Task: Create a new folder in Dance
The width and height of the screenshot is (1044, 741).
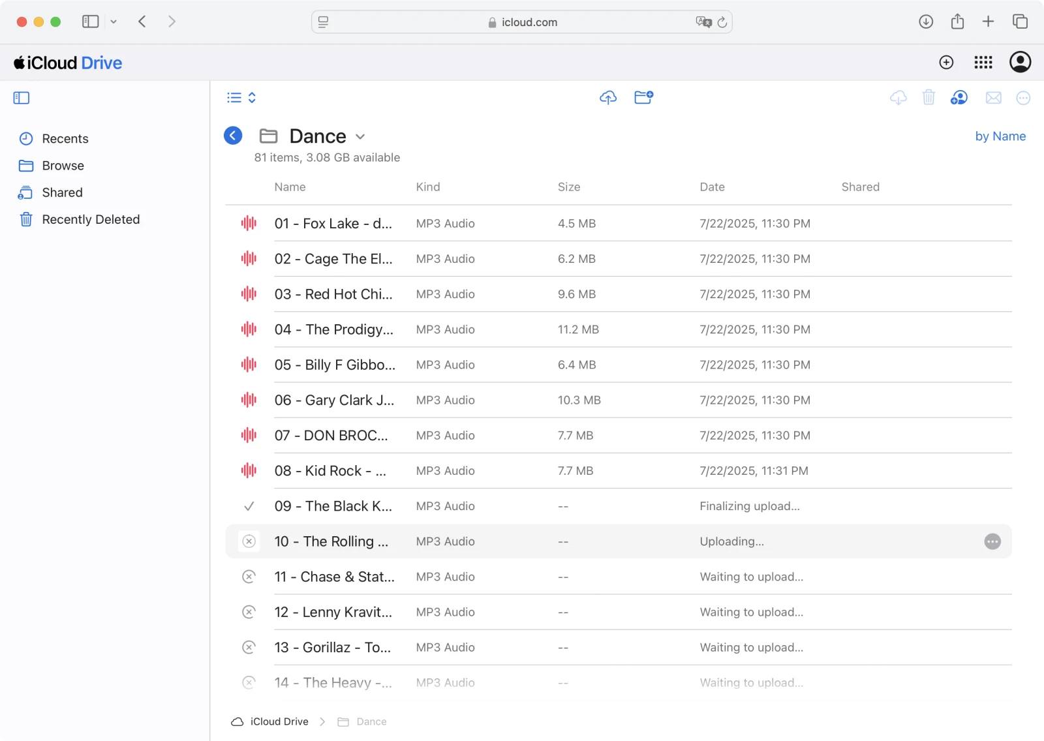Action: (644, 97)
